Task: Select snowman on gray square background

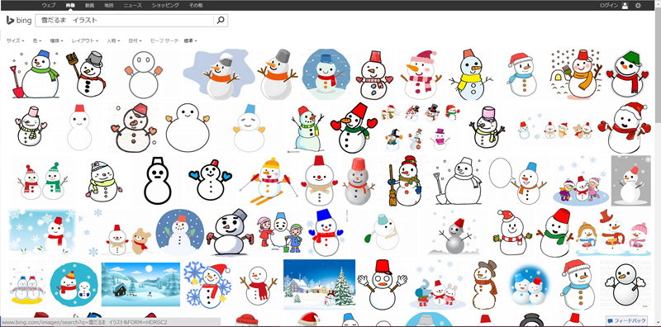Action: (630, 181)
